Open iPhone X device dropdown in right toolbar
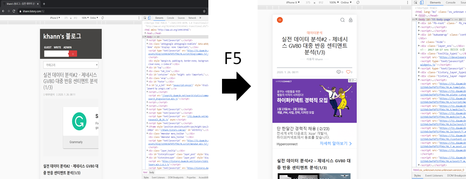Screen dimensions: 466x179 point(293,2)
